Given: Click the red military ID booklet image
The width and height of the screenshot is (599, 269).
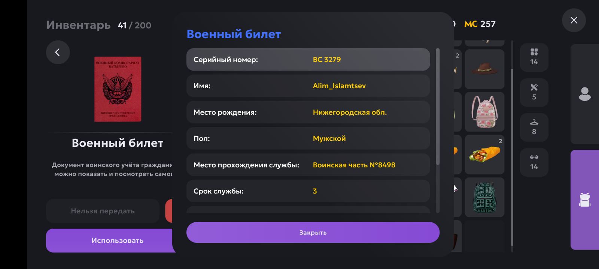Looking at the screenshot, I should point(118,89).
